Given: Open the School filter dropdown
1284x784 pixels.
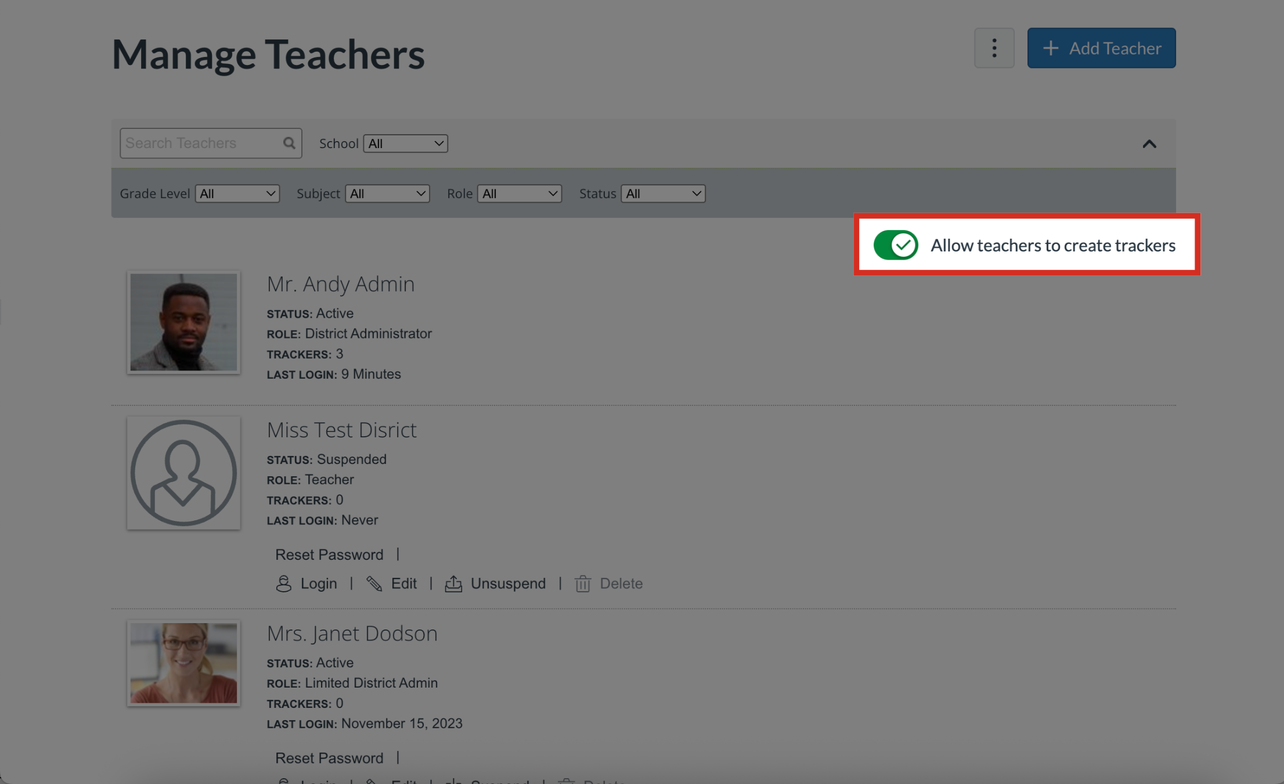Looking at the screenshot, I should [x=405, y=143].
